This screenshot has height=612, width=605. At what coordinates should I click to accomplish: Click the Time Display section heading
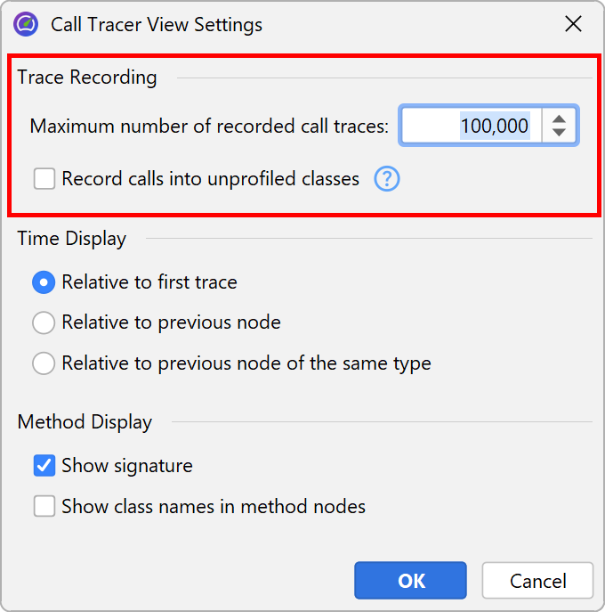pyautogui.click(x=72, y=239)
